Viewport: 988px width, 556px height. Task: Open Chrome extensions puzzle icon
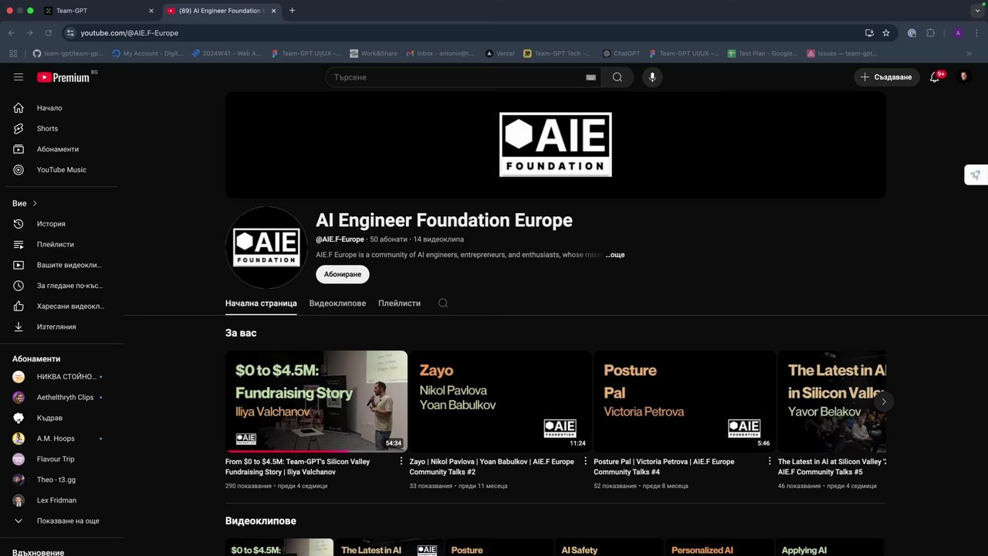tap(931, 33)
